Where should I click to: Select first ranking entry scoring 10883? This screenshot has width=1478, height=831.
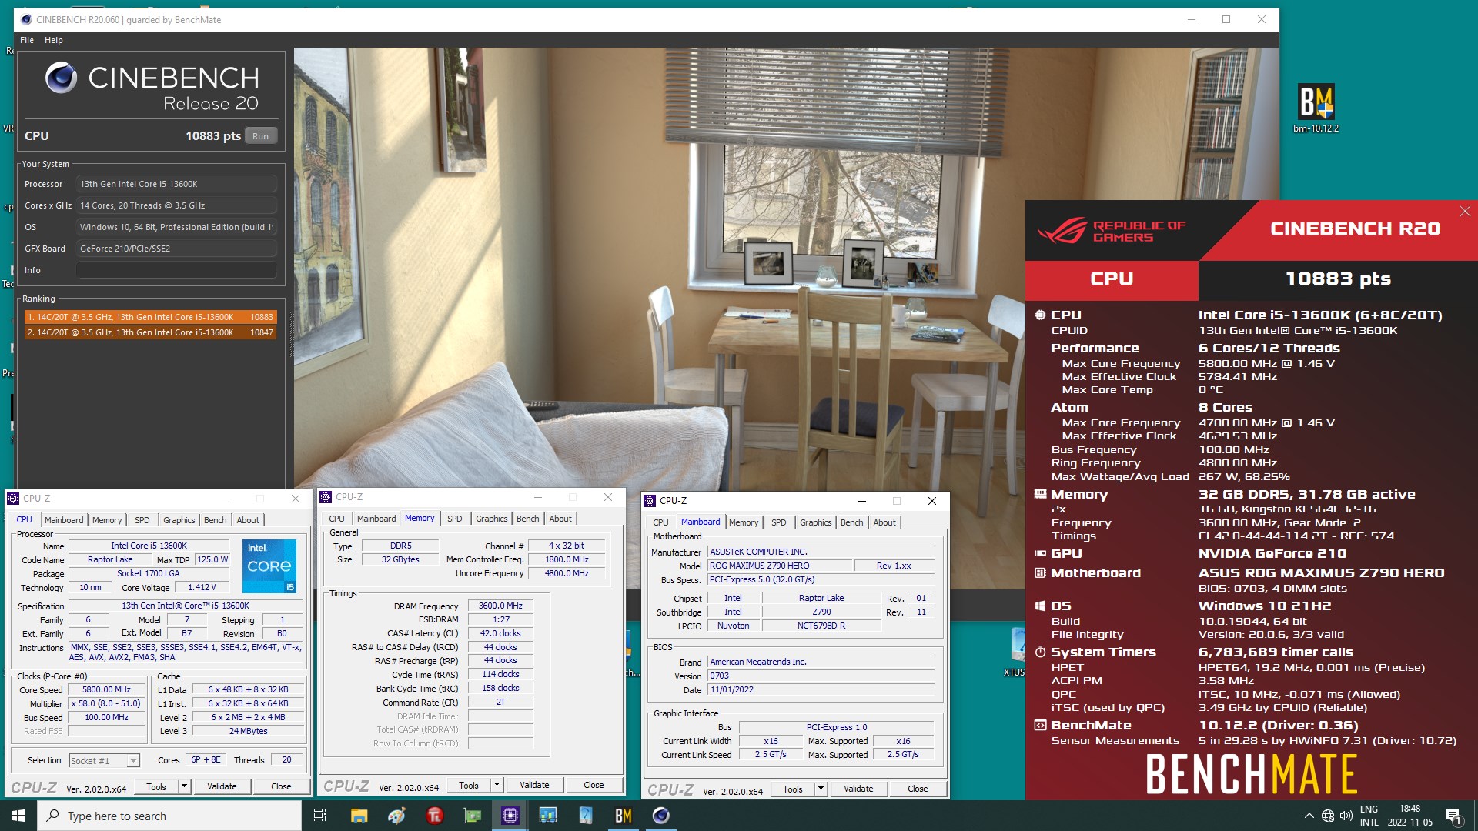[150, 317]
